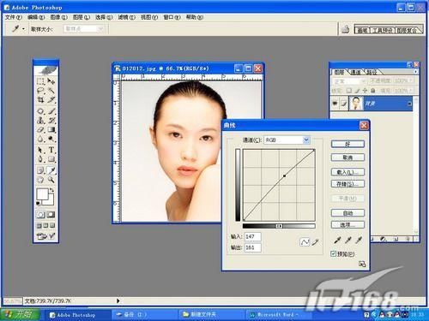Open the 文件 (File) menu
Image resolution: width=429 pixels, height=321 pixels.
(x=14, y=17)
